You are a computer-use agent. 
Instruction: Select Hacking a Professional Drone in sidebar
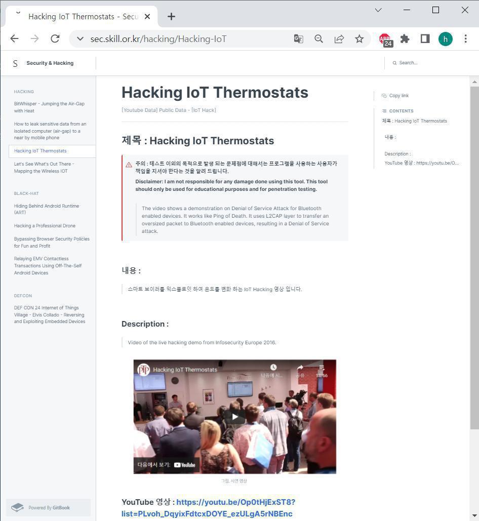[x=45, y=226]
